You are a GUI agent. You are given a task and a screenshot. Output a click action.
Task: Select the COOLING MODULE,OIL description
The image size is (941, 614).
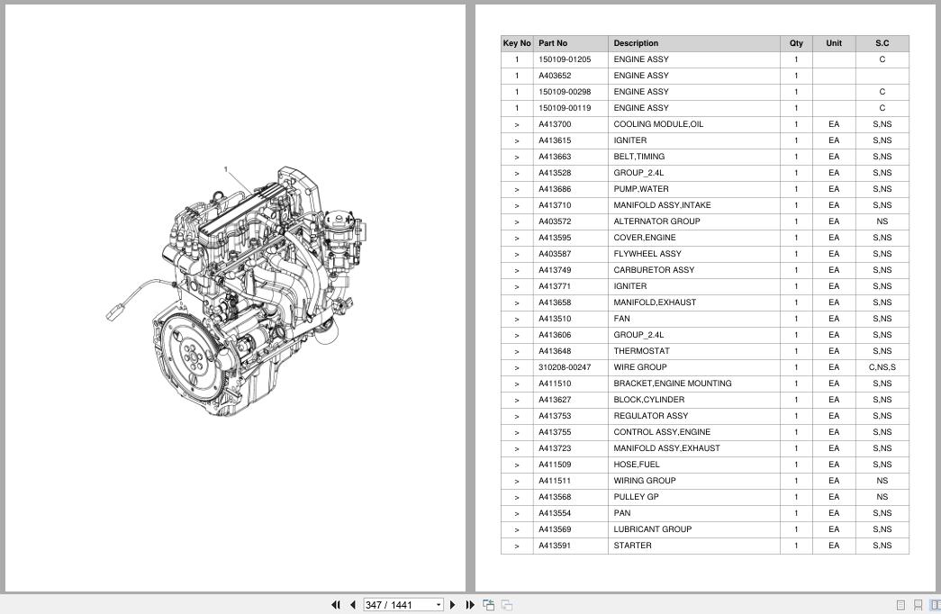[x=657, y=124]
